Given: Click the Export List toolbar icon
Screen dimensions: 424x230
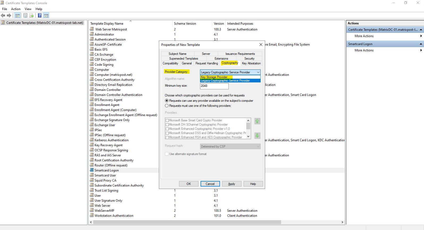Looking at the screenshot, I should point(32,15).
